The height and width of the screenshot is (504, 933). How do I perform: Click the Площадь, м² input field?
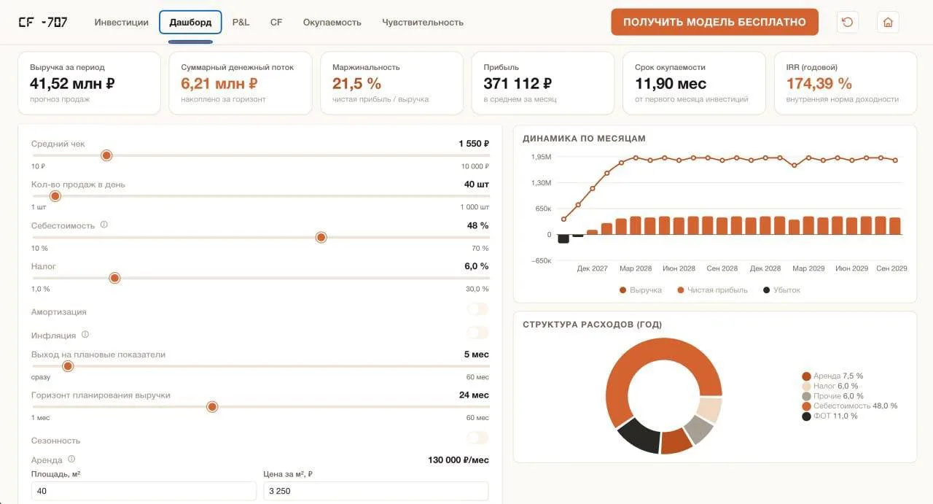point(144,491)
